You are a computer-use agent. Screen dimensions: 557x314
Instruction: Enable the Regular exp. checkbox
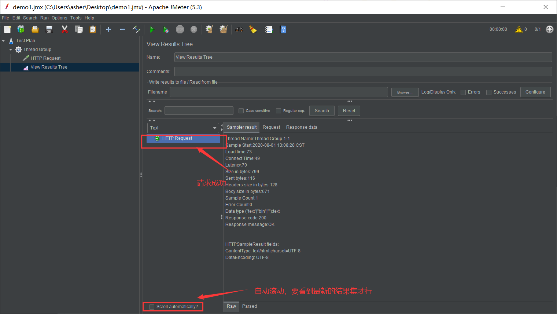point(278,111)
